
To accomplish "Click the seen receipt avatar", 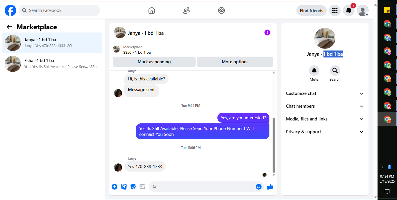I will coord(264,175).
